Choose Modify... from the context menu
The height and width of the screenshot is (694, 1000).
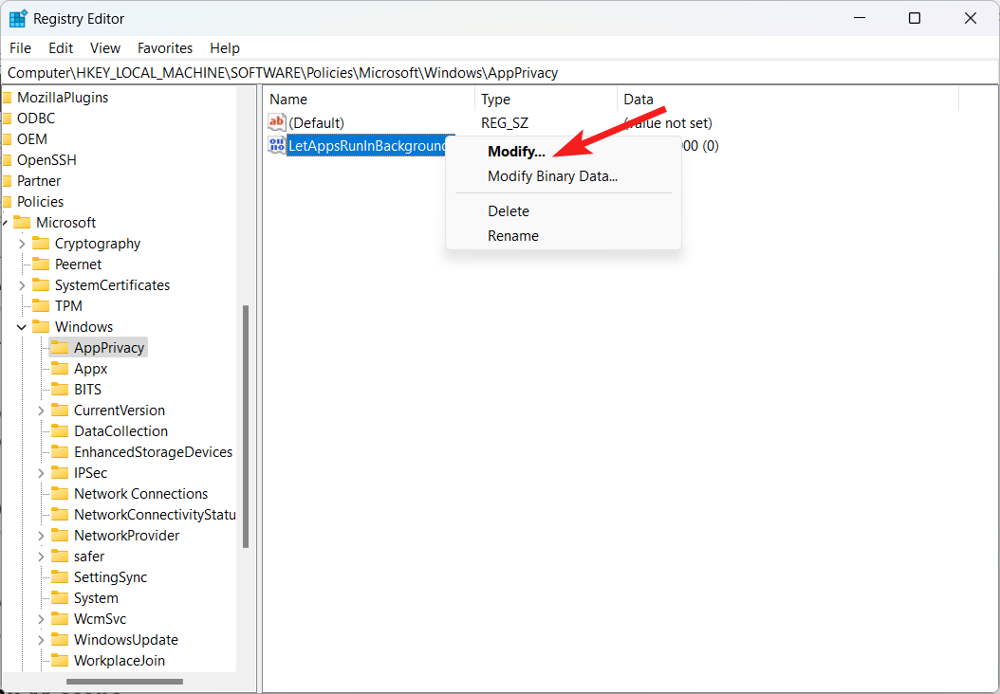tap(564, 152)
